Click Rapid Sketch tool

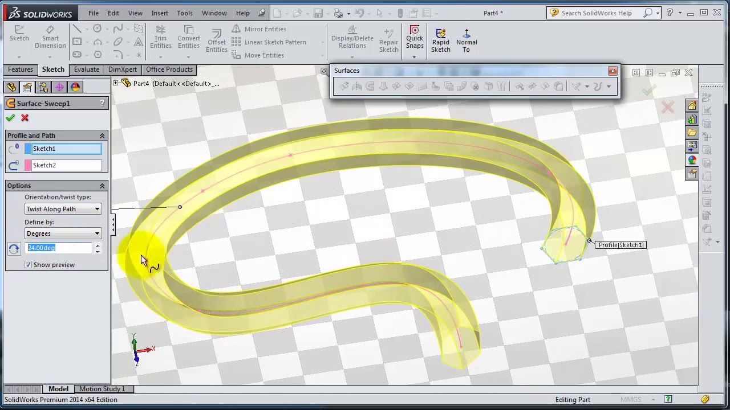(x=440, y=40)
